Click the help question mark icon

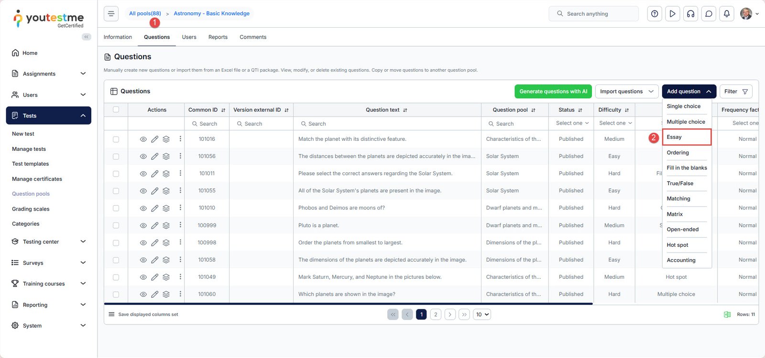click(x=655, y=14)
